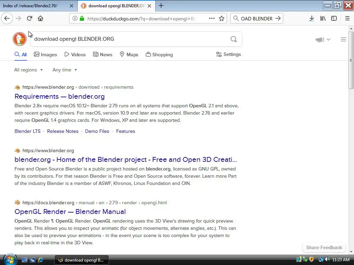
Task: Click the page vertical scrollbar thumb
Action: [351, 60]
